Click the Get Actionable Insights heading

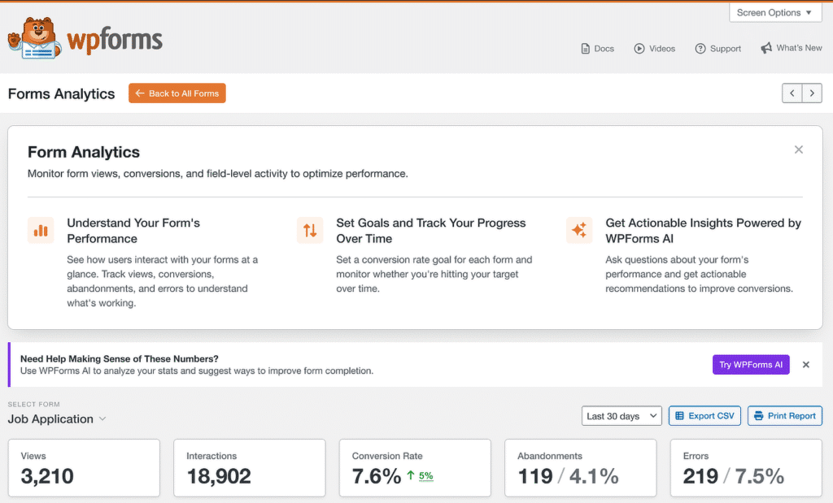point(703,230)
